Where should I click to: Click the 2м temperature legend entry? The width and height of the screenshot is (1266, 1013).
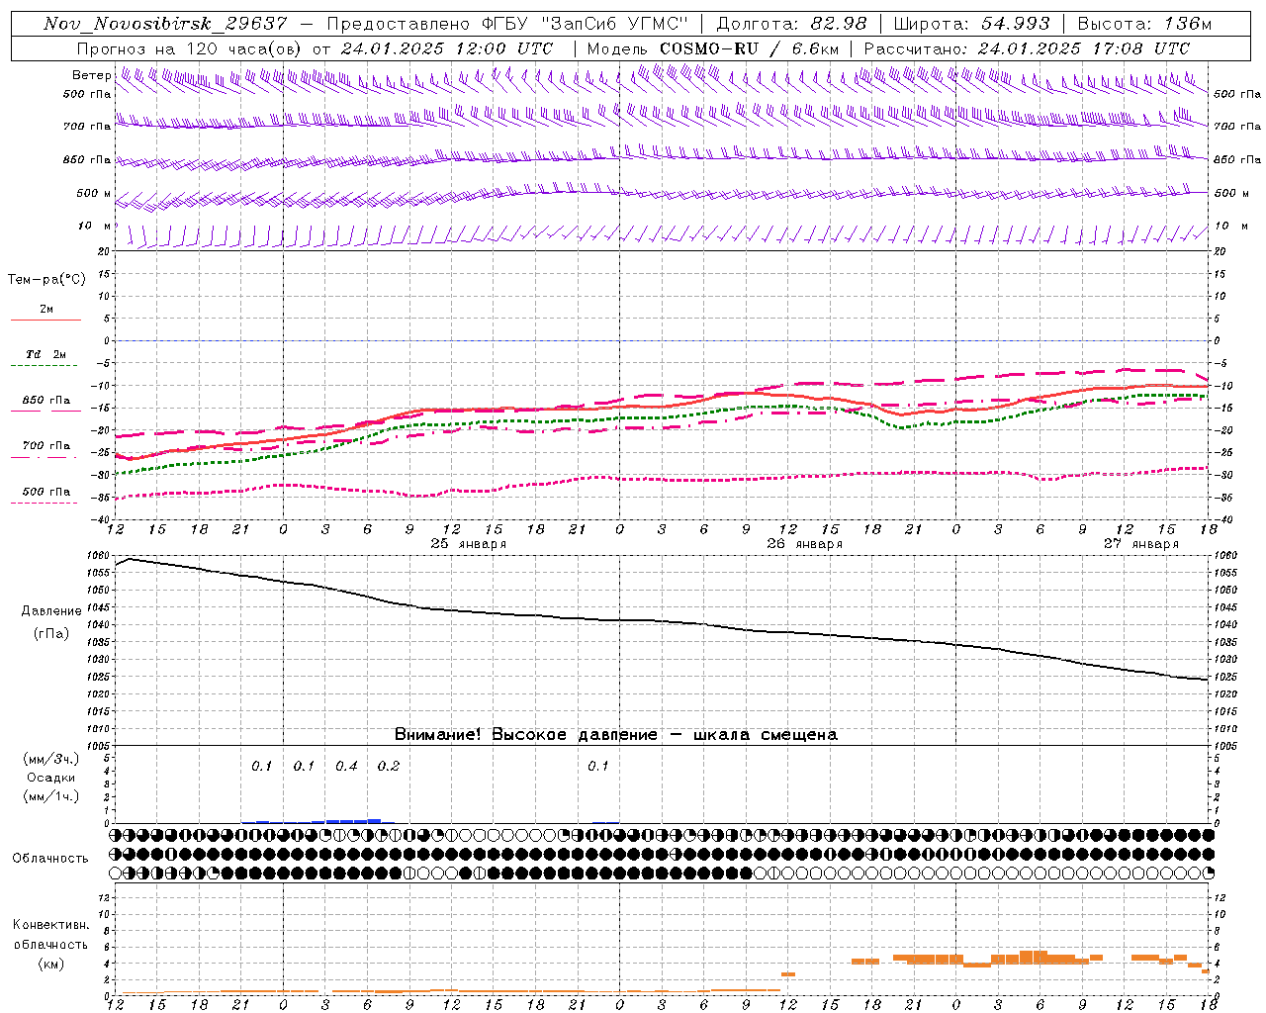tap(46, 309)
